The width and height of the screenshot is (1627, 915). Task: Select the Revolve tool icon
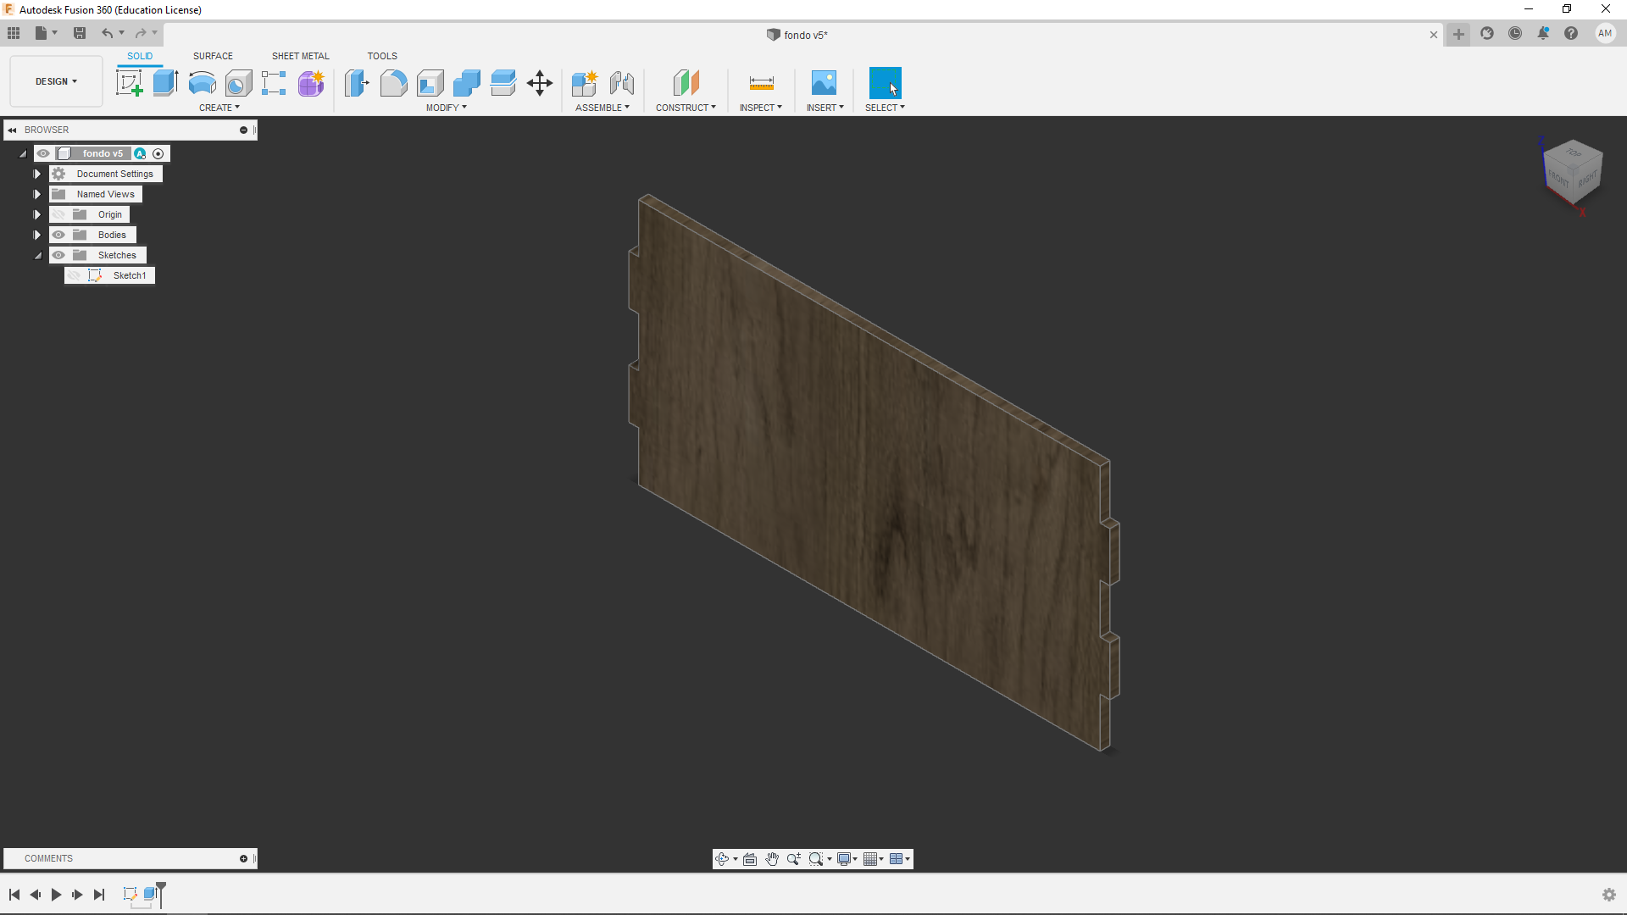pyautogui.click(x=202, y=83)
